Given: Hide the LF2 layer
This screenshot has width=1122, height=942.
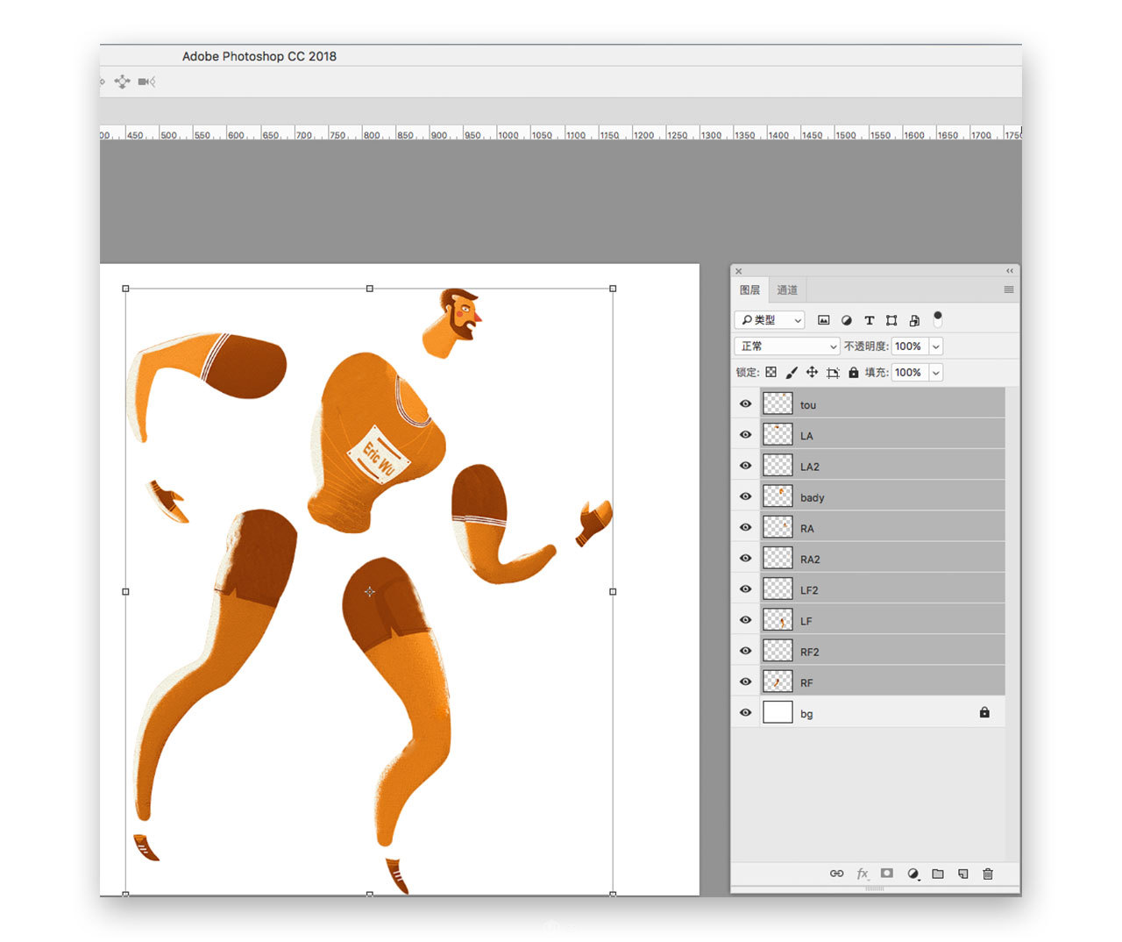Looking at the screenshot, I should click(x=746, y=589).
